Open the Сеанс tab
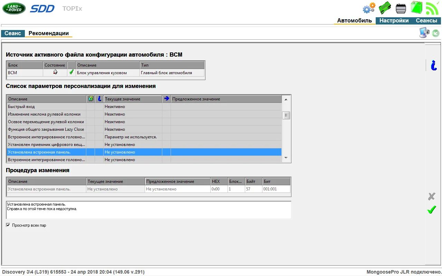442x276 pixels. point(13,33)
